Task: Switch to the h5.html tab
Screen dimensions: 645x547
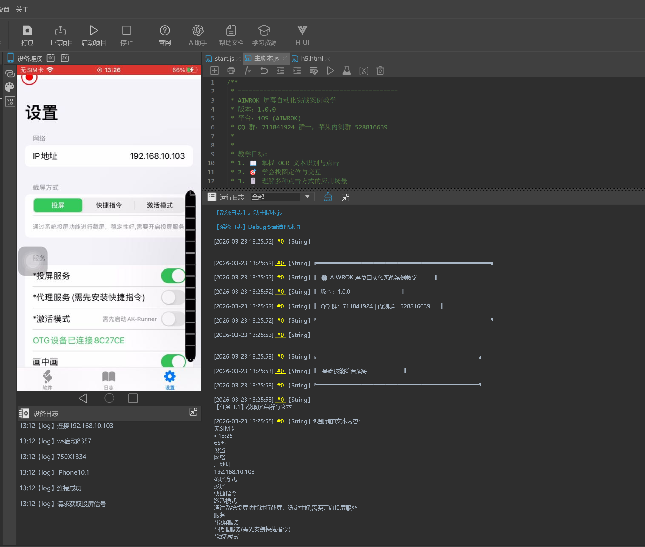Action: (x=311, y=59)
